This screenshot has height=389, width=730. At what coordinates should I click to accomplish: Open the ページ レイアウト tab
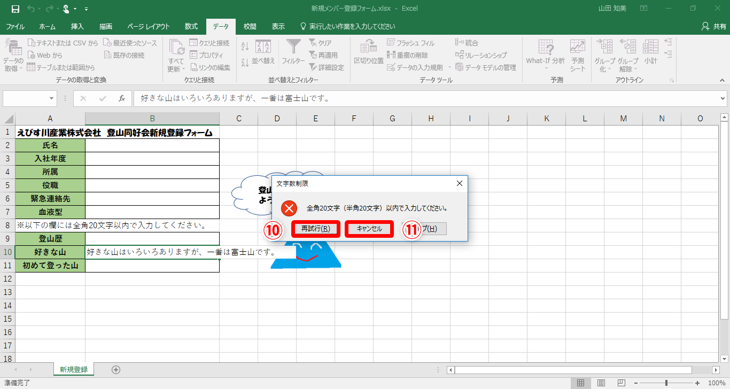coord(149,26)
